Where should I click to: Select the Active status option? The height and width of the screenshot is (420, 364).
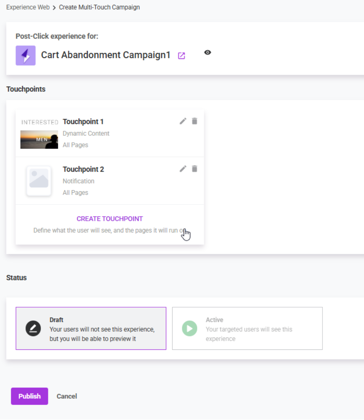(247, 329)
